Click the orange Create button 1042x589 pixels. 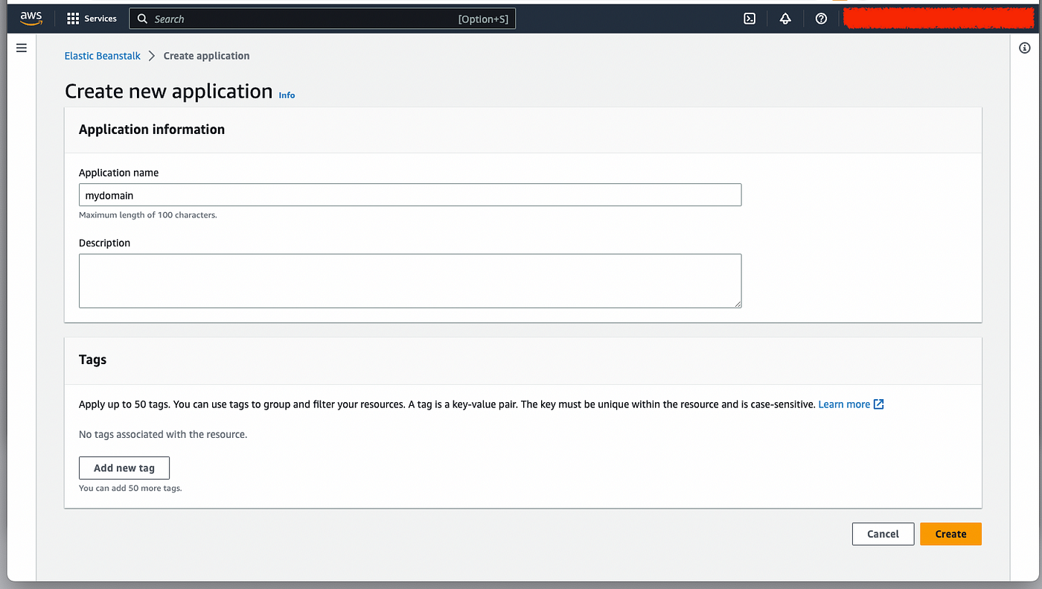pos(950,534)
